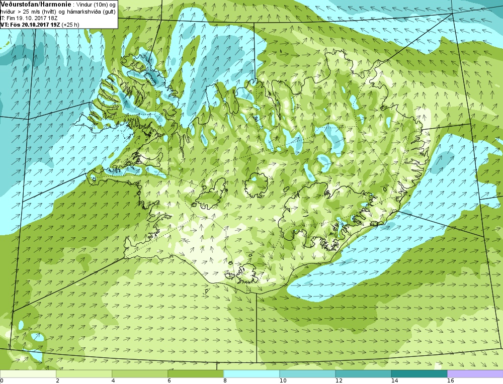Image resolution: width=503 pixels, height=384 pixels.
Task: Click the 4–6 m/s green legend swatch
Action: (140, 374)
